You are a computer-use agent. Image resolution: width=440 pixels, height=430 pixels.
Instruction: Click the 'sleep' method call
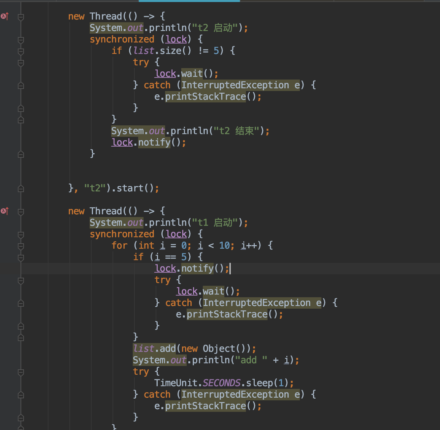point(259,383)
